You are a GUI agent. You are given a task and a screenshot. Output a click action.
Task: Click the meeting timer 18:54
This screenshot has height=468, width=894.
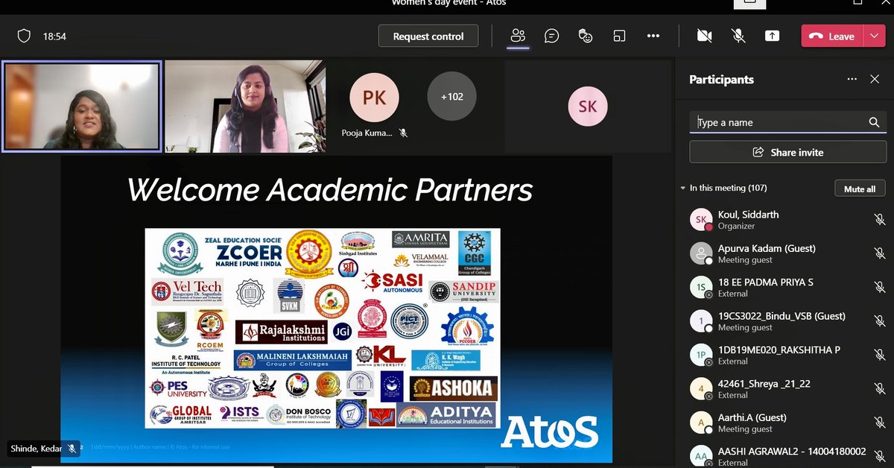[54, 36]
